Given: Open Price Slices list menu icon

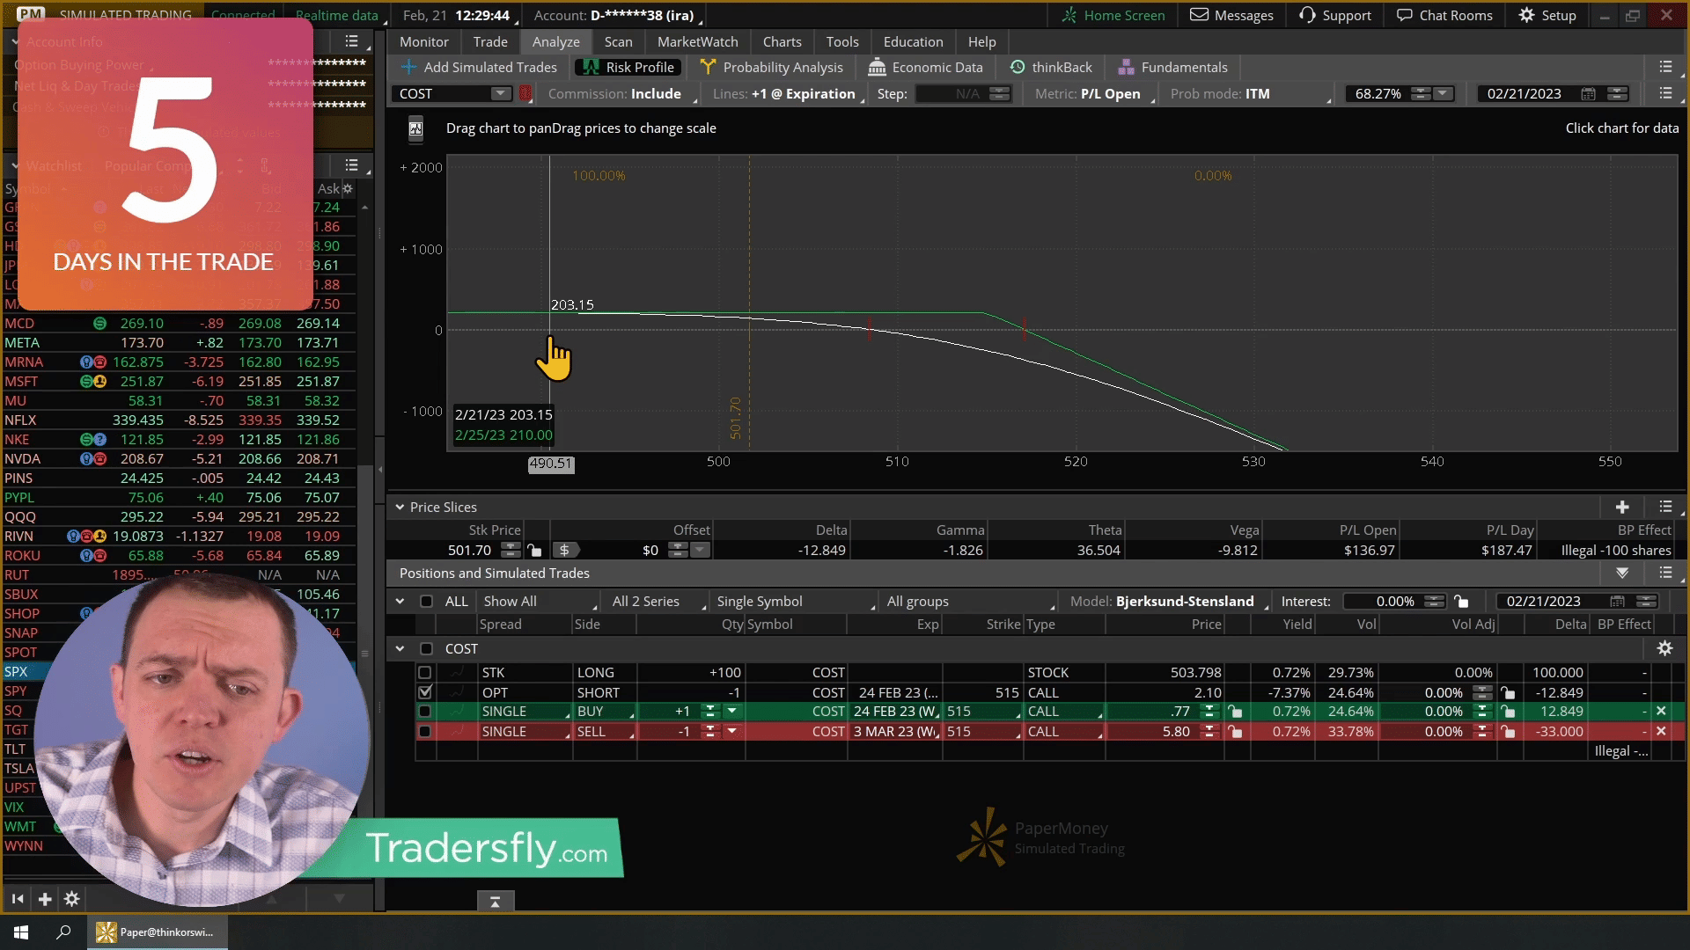Looking at the screenshot, I should click(x=1665, y=507).
